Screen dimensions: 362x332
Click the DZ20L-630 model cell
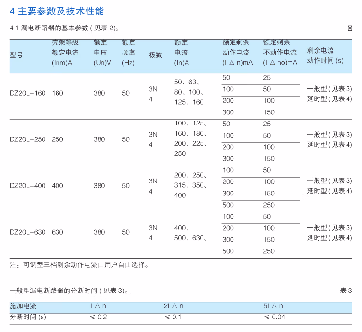[x=28, y=232]
